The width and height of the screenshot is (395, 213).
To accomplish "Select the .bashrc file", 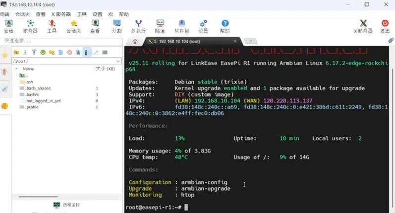I will pos(32,94).
